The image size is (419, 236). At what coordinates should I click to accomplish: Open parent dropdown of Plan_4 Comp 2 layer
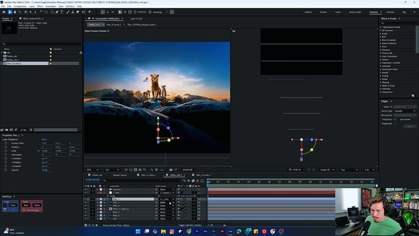pyautogui.click(x=167, y=208)
